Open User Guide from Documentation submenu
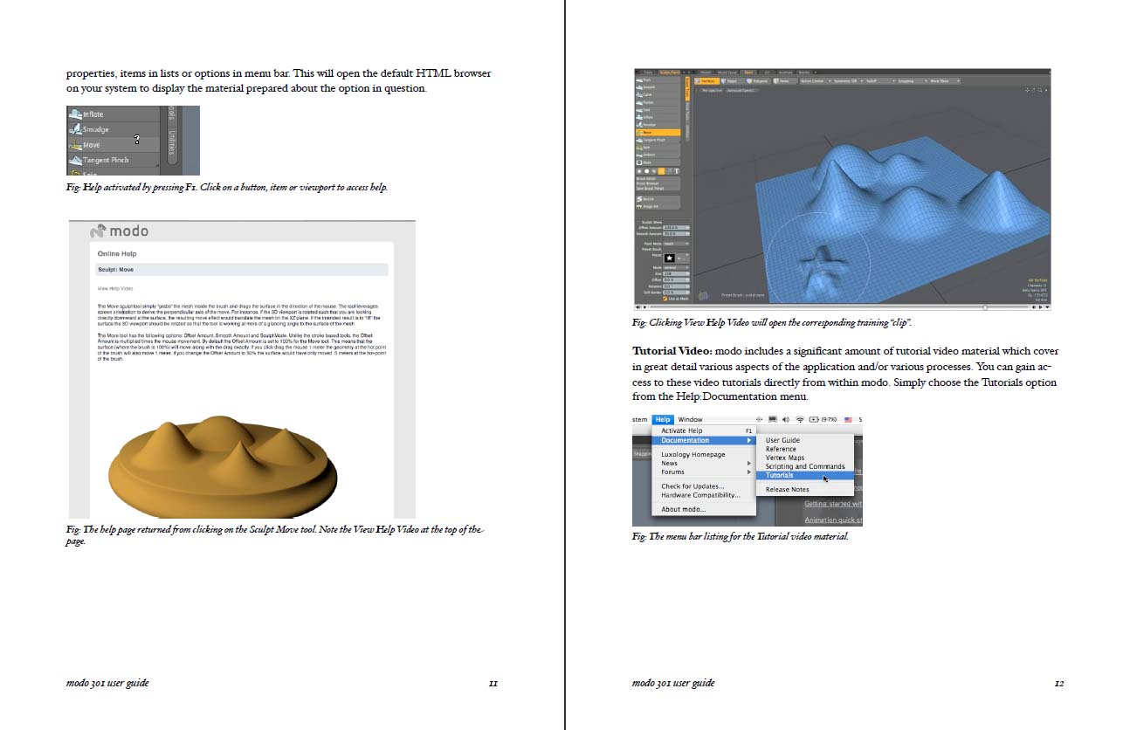Viewport: 1130px width, 730px height. [803, 440]
